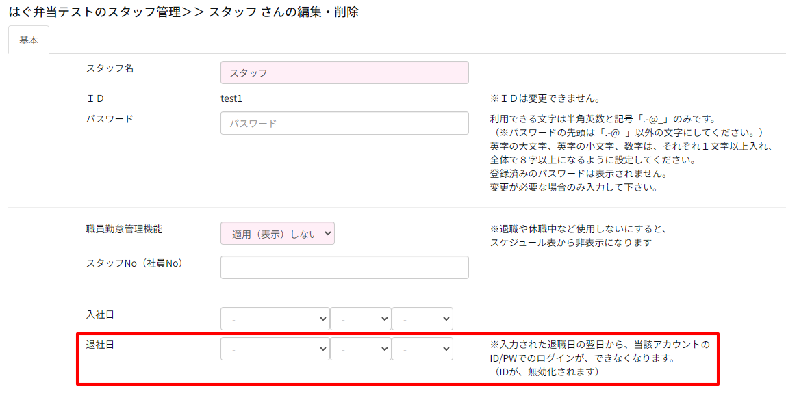Click the ID value test1
This screenshot has height=402, width=786.
tap(231, 98)
